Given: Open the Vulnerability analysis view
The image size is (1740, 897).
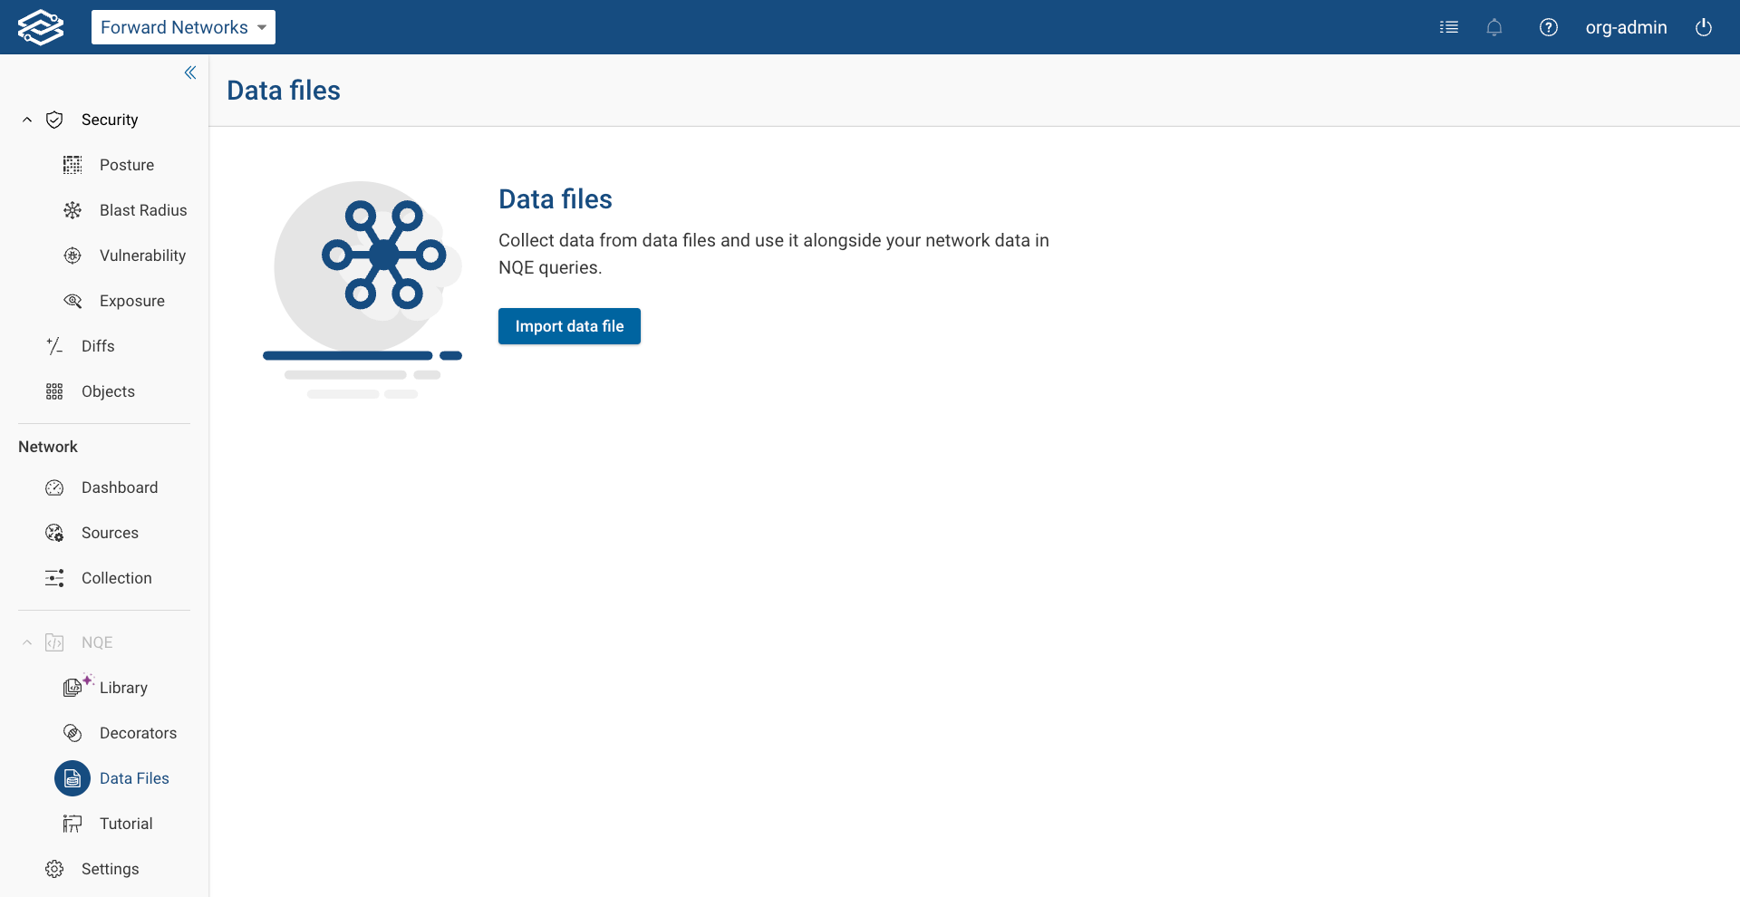Looking at the screenshot, I should pyautogui.click(x=142, y=255).
